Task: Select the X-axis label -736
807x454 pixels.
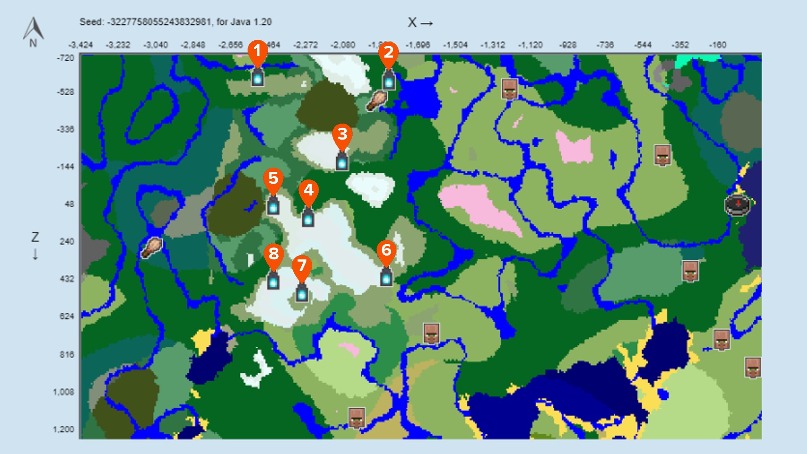Action: [x=605, y=45]
